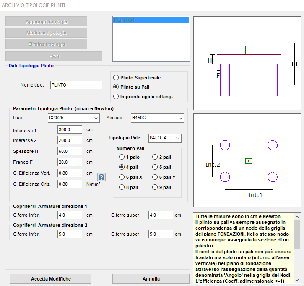Click direzione 2 C.ferro super. field
This screenshot has width=304, height=286.
pos(161,234)
